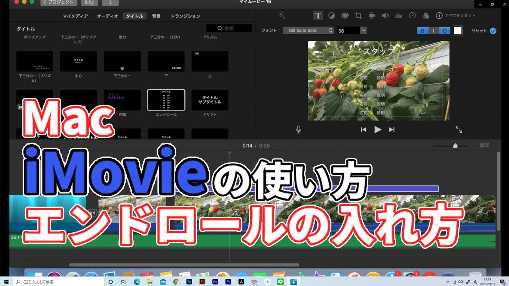Open the stabilization camera icon
This screenshot has height=286, width=509.
coord(372,15)
